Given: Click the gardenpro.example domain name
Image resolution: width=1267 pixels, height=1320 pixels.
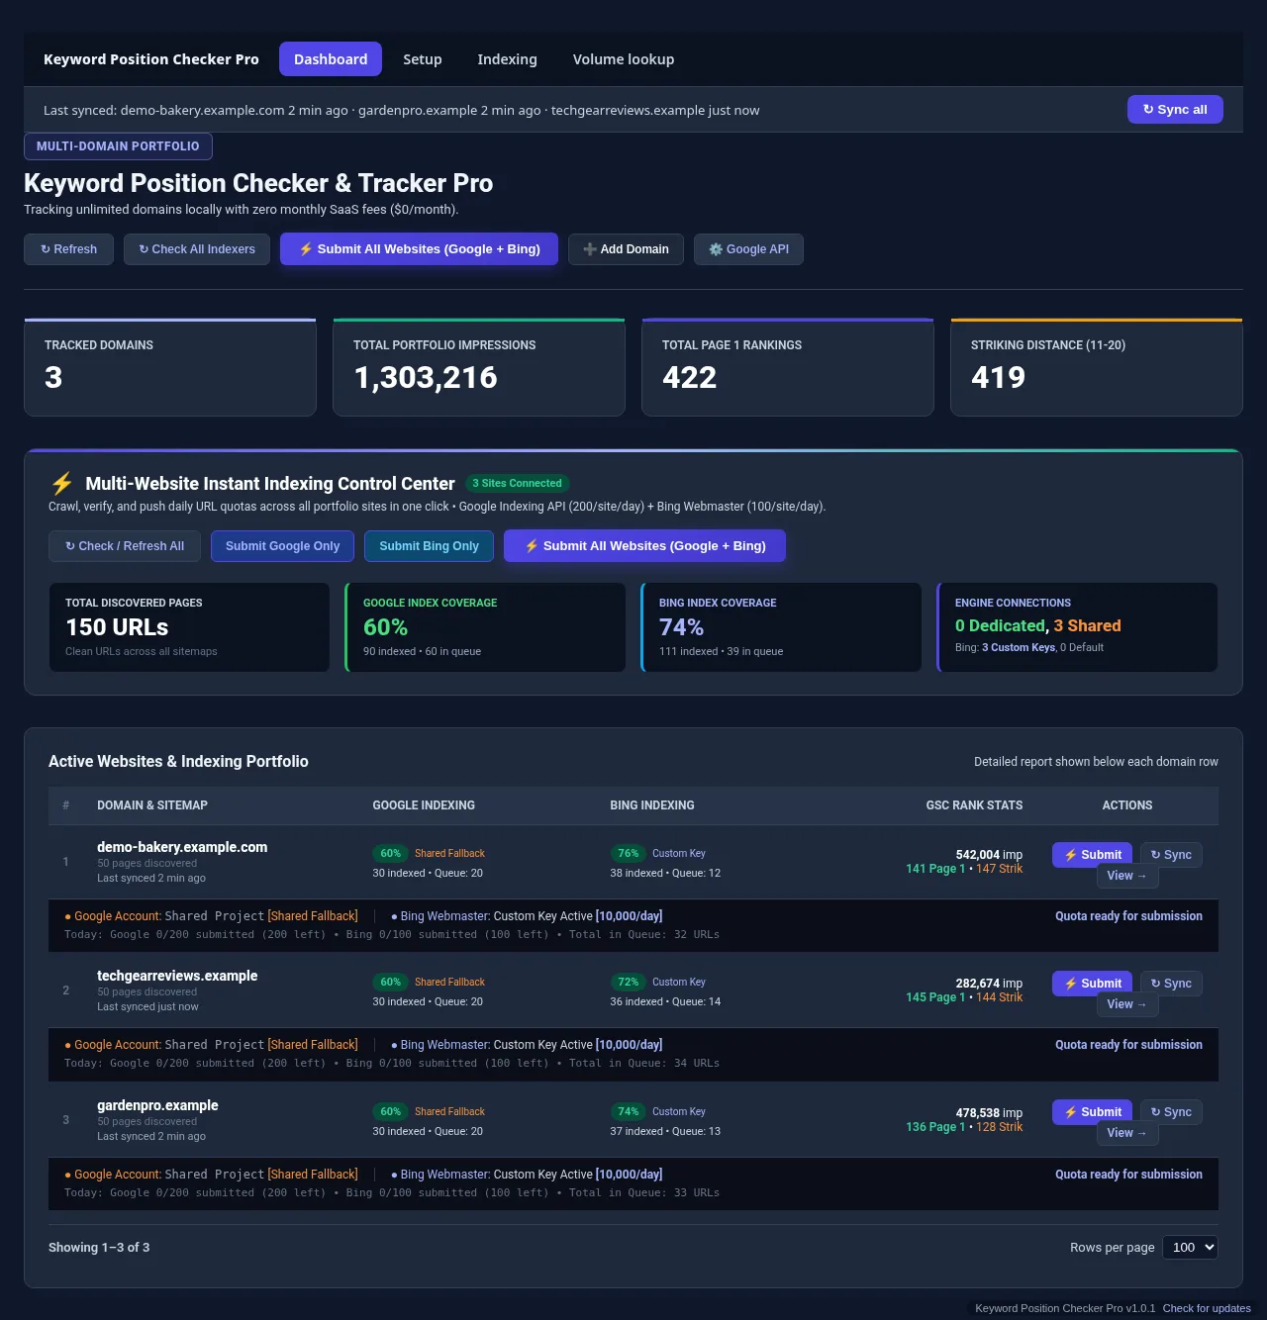Looking at the screenshot, I should [x=157, y=1105].
